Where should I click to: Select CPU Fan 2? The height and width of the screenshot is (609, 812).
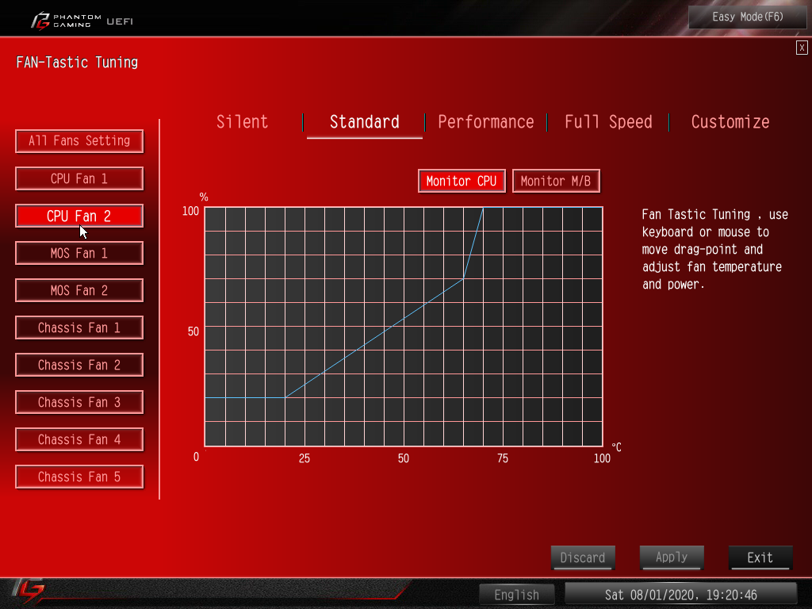[x=79, y=216]
